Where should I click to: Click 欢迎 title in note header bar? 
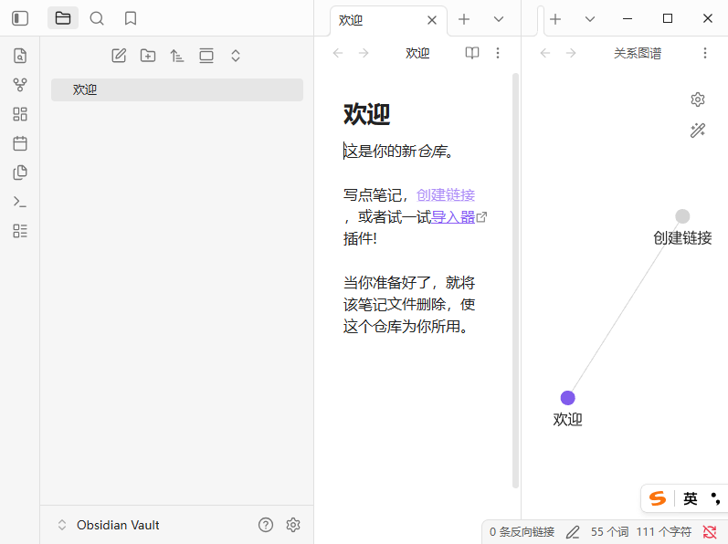[417, 53]
